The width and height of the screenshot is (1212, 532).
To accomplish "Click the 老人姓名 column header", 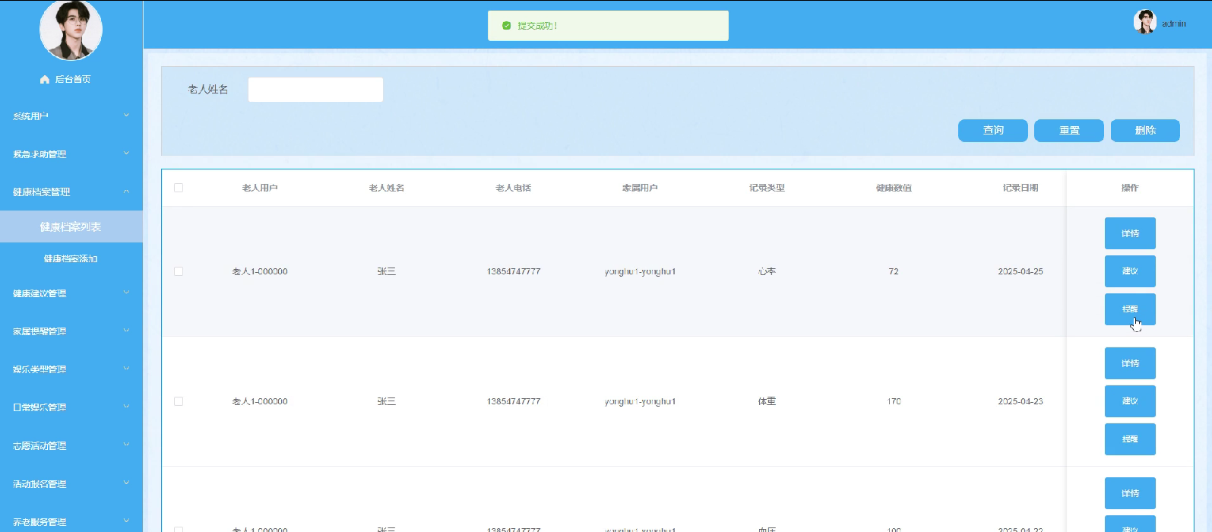I will click(x=387, y=188).
